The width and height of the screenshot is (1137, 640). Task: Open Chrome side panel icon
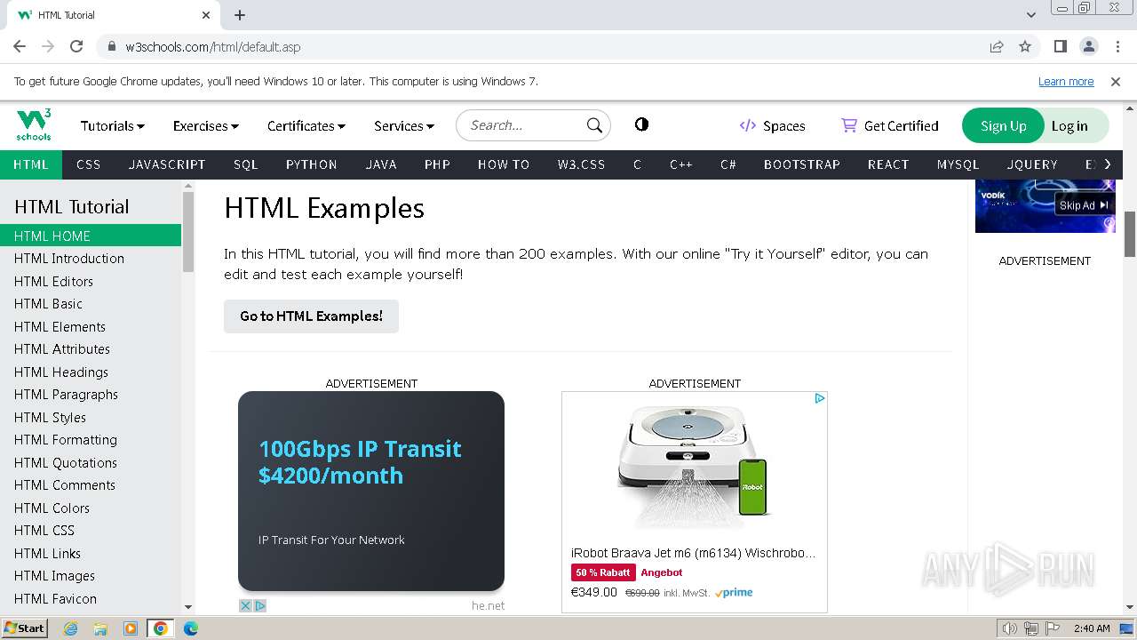coord(1060,46)
